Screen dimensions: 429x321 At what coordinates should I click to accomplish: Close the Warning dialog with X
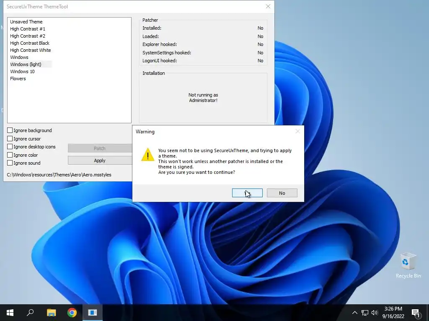point(298,132)
